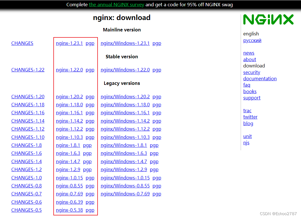
Task: Download nginx-0.8.55 source
Action: [69, 186]
